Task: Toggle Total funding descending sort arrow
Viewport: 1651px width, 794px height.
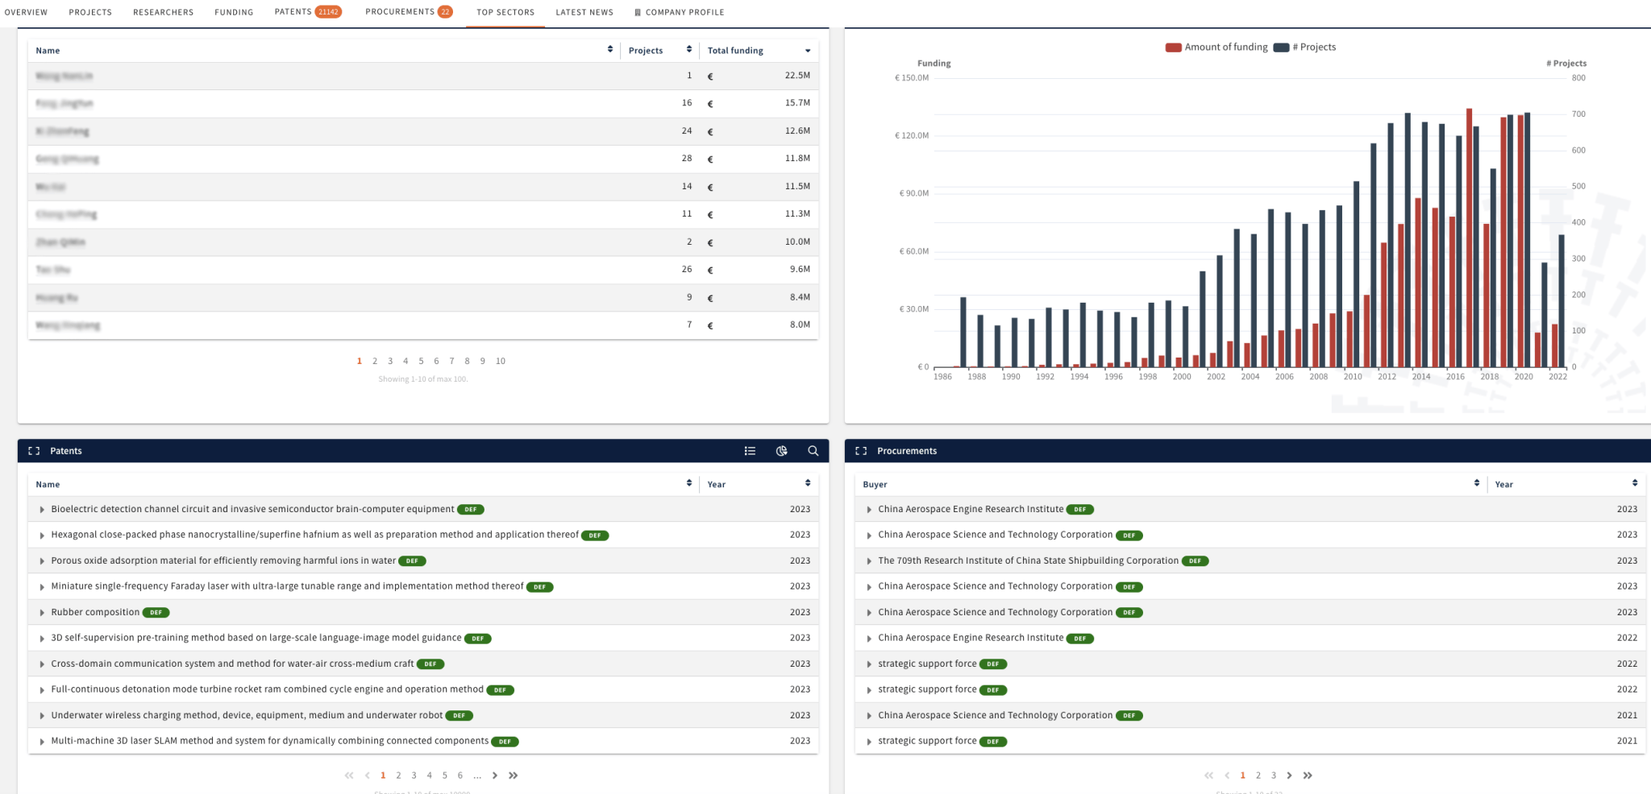Action: [x=807, y=51]
